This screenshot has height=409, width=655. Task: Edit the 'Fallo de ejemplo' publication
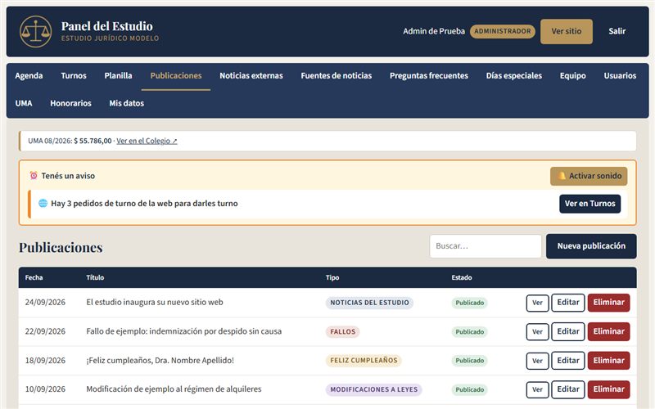point(567,332)
